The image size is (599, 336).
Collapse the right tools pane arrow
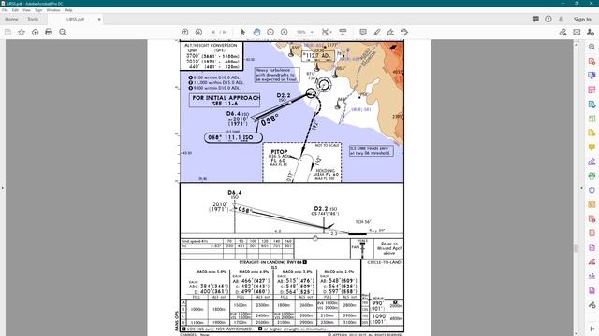pos(582,188)
